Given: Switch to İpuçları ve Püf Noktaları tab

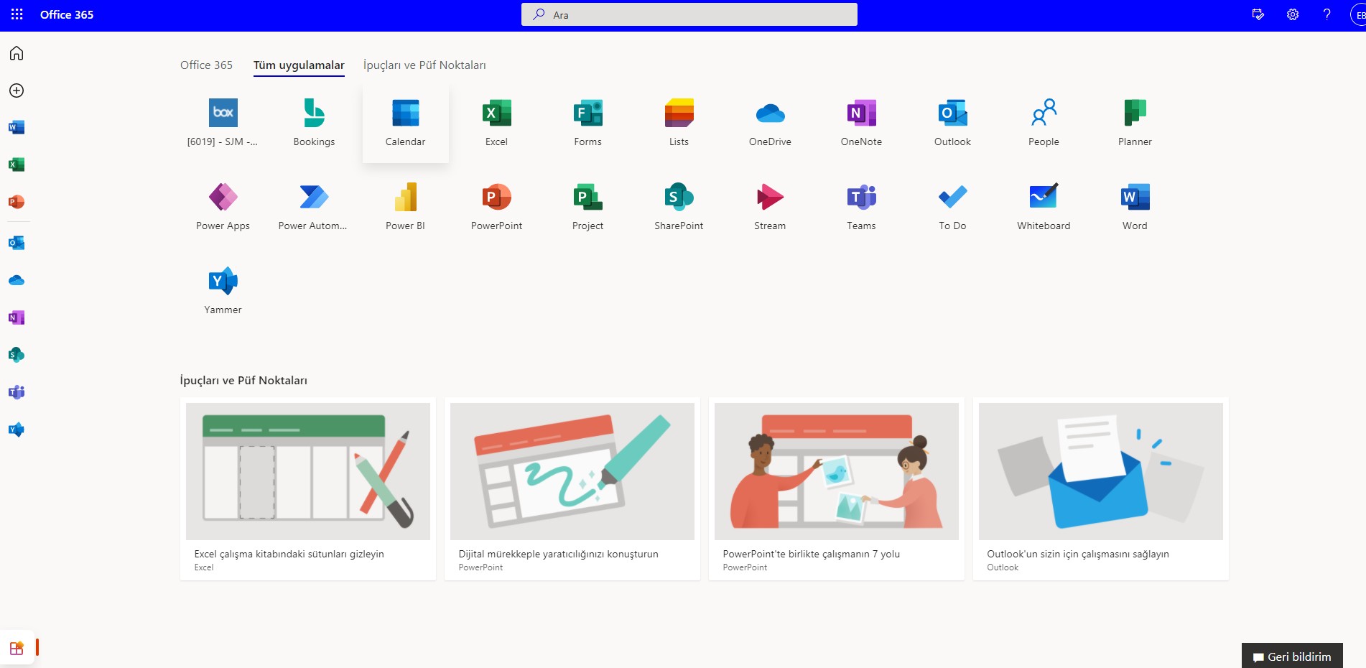Looking at the screenshot, I should [x=424, y=65].
